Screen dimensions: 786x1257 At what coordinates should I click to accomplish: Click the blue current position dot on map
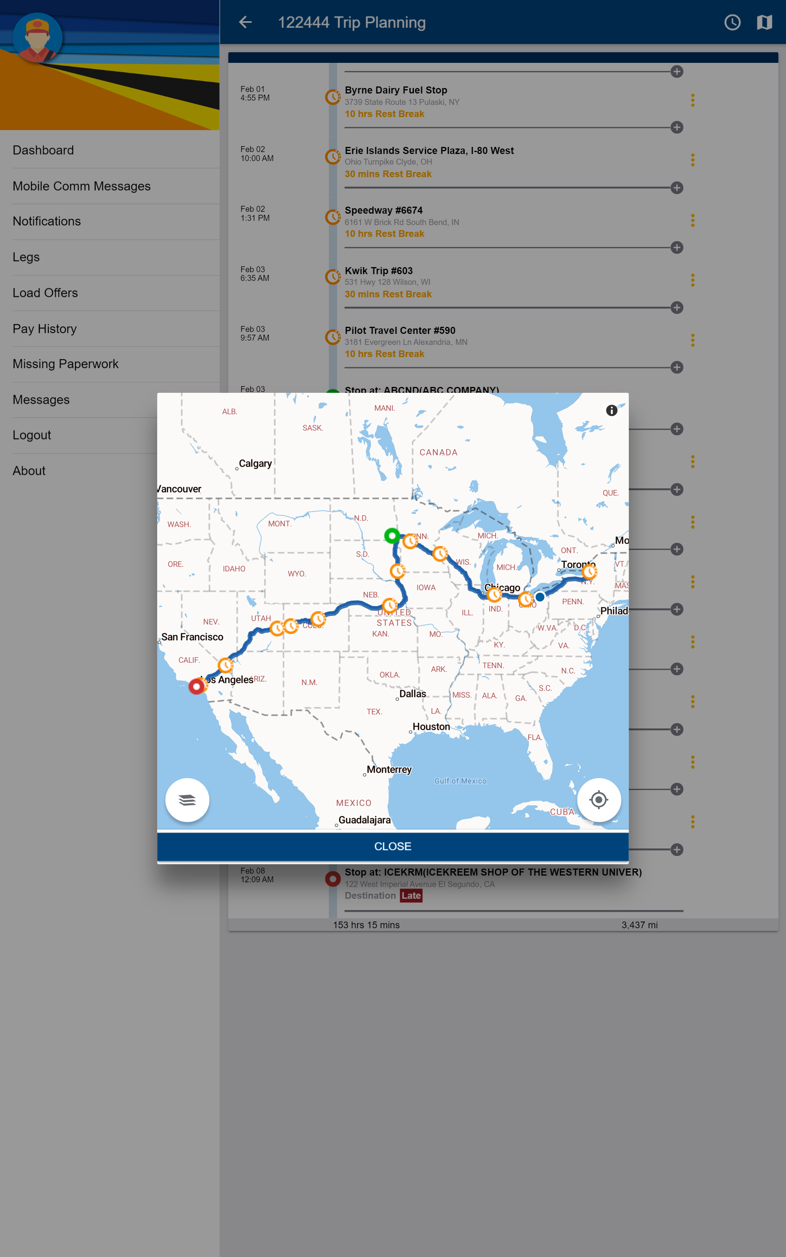[540, 597]
